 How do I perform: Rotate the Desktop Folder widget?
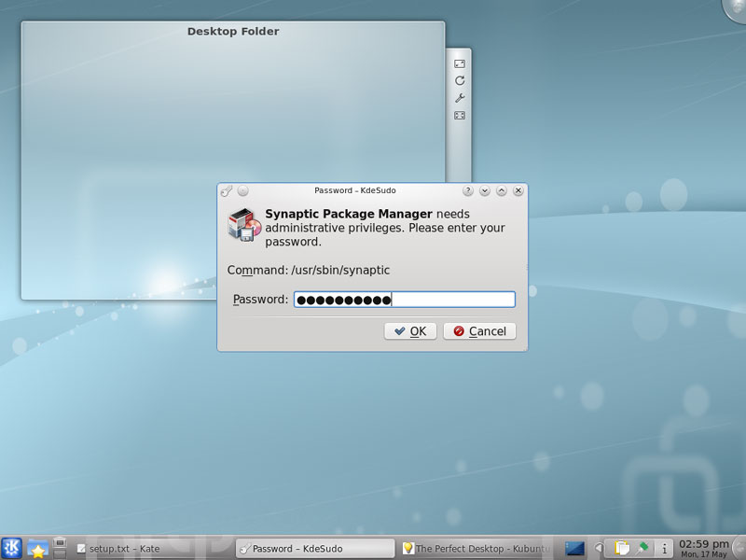coord(460,81)
